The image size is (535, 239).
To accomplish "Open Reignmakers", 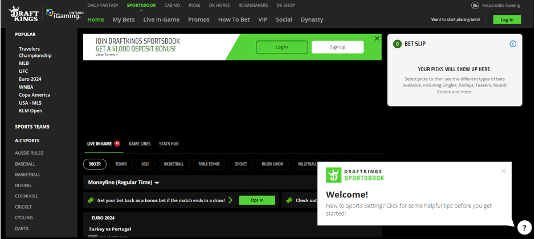I will pyautogui.click(x=253, y=6).
